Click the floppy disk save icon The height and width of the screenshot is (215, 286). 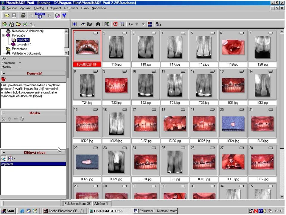(x=14, y=16)
